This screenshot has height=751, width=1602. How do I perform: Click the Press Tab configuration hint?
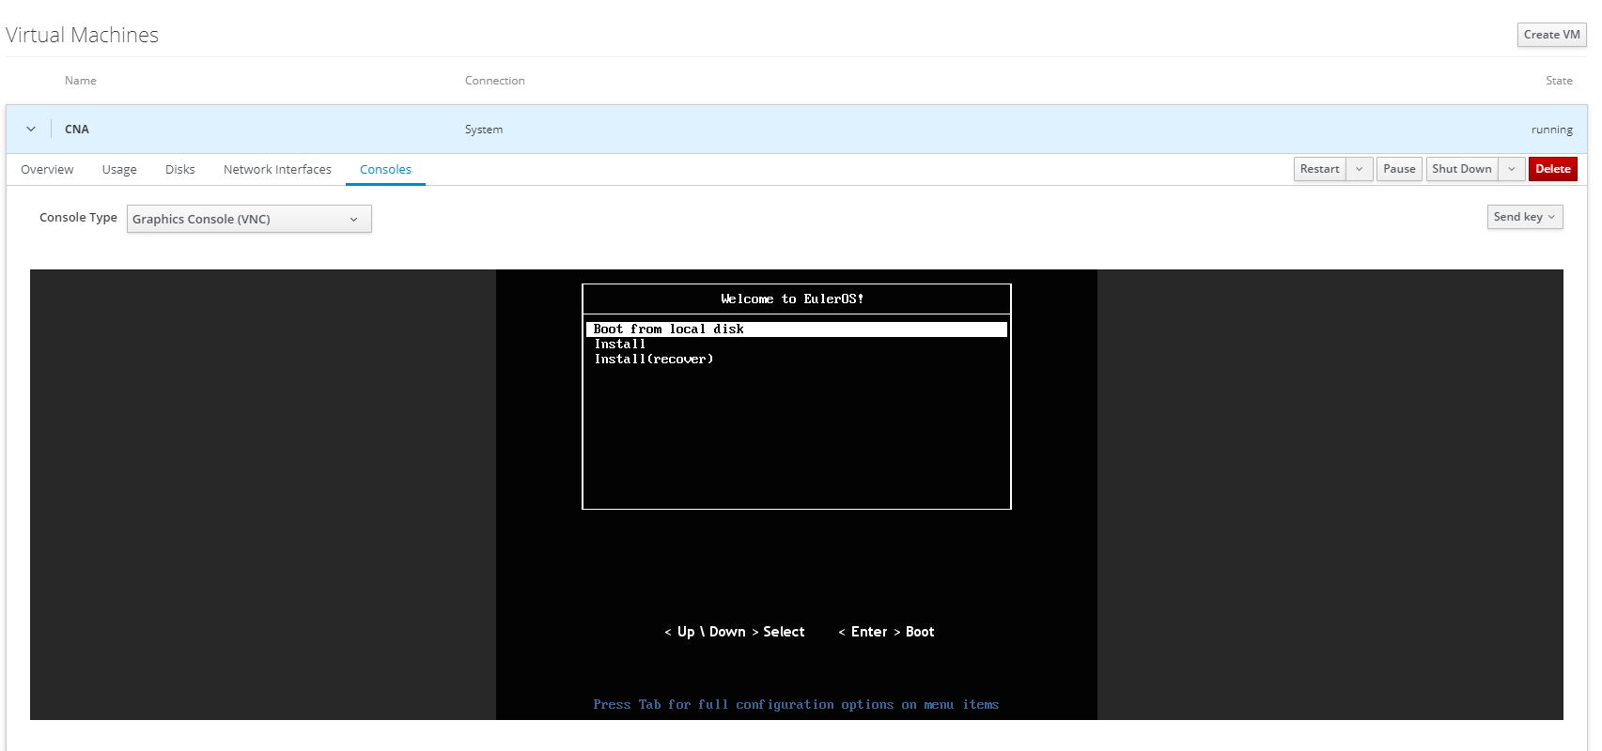pos(796,705)
